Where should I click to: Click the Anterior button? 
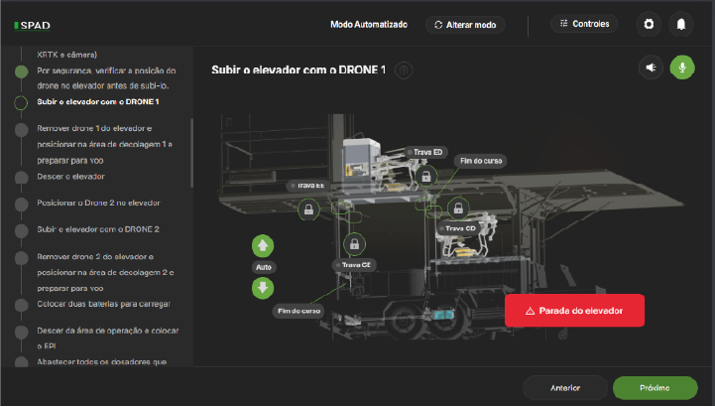pyautogui.click(x=564, y=387)
